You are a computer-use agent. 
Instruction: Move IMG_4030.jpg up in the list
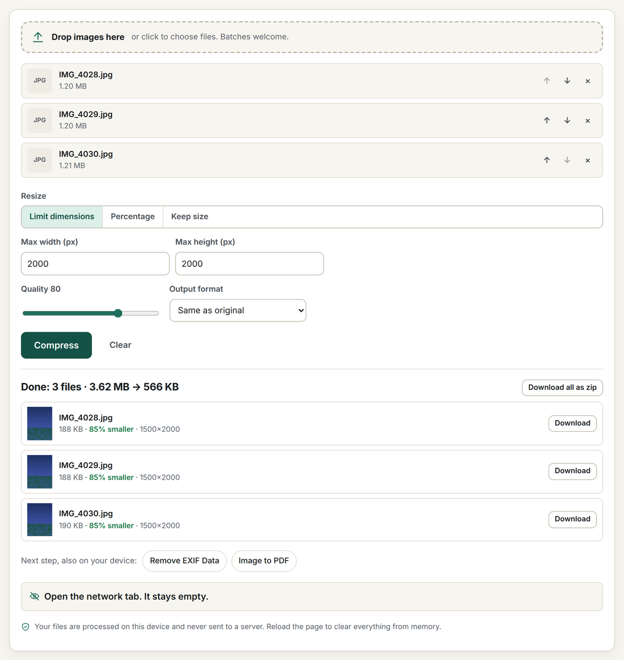coord(547,160)
